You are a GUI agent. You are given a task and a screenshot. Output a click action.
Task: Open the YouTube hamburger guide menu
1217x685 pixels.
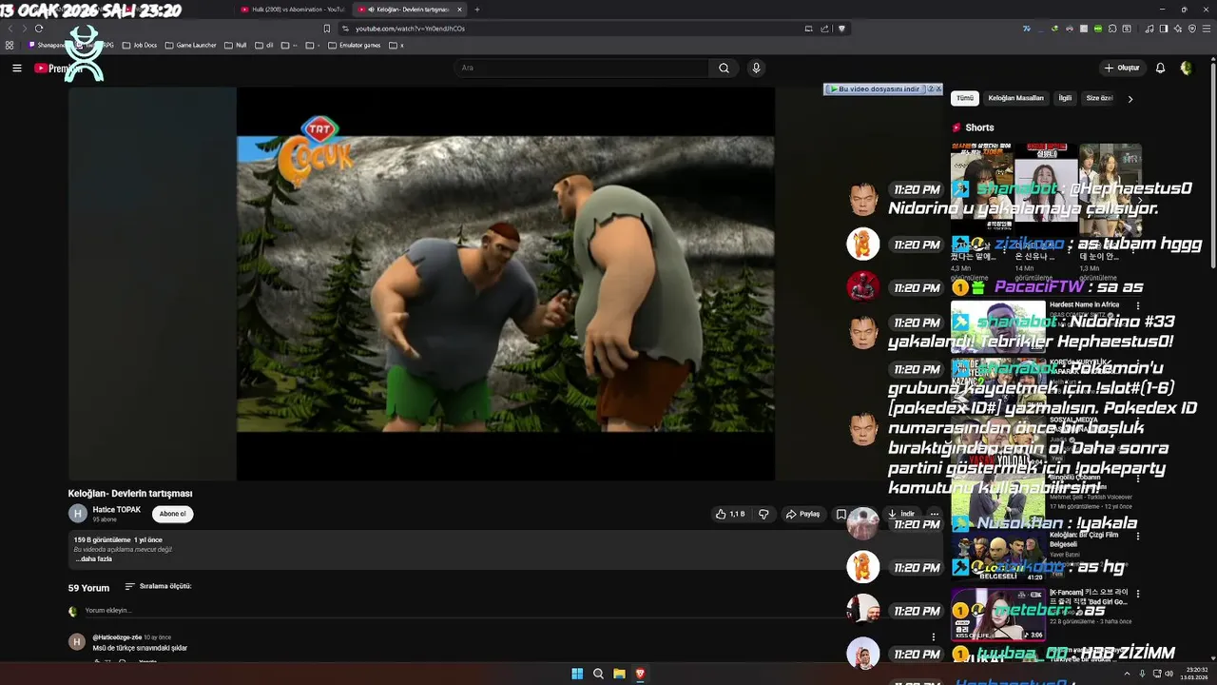click(17, 68)
